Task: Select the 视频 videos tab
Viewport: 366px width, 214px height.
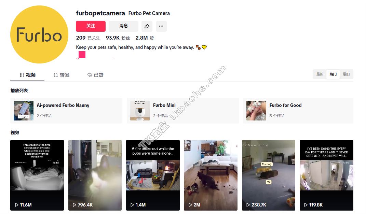Action: pyautogui.click(x=28, y=75)
